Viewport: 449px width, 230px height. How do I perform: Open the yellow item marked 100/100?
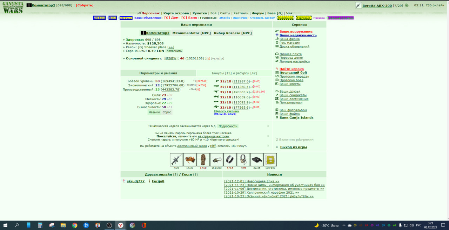270,160
